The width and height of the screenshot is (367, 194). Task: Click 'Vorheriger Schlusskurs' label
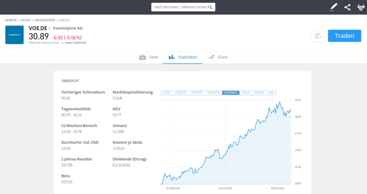83,92
